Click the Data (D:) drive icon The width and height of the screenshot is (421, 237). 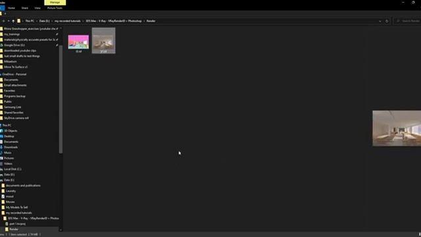[x=1, y=174]
